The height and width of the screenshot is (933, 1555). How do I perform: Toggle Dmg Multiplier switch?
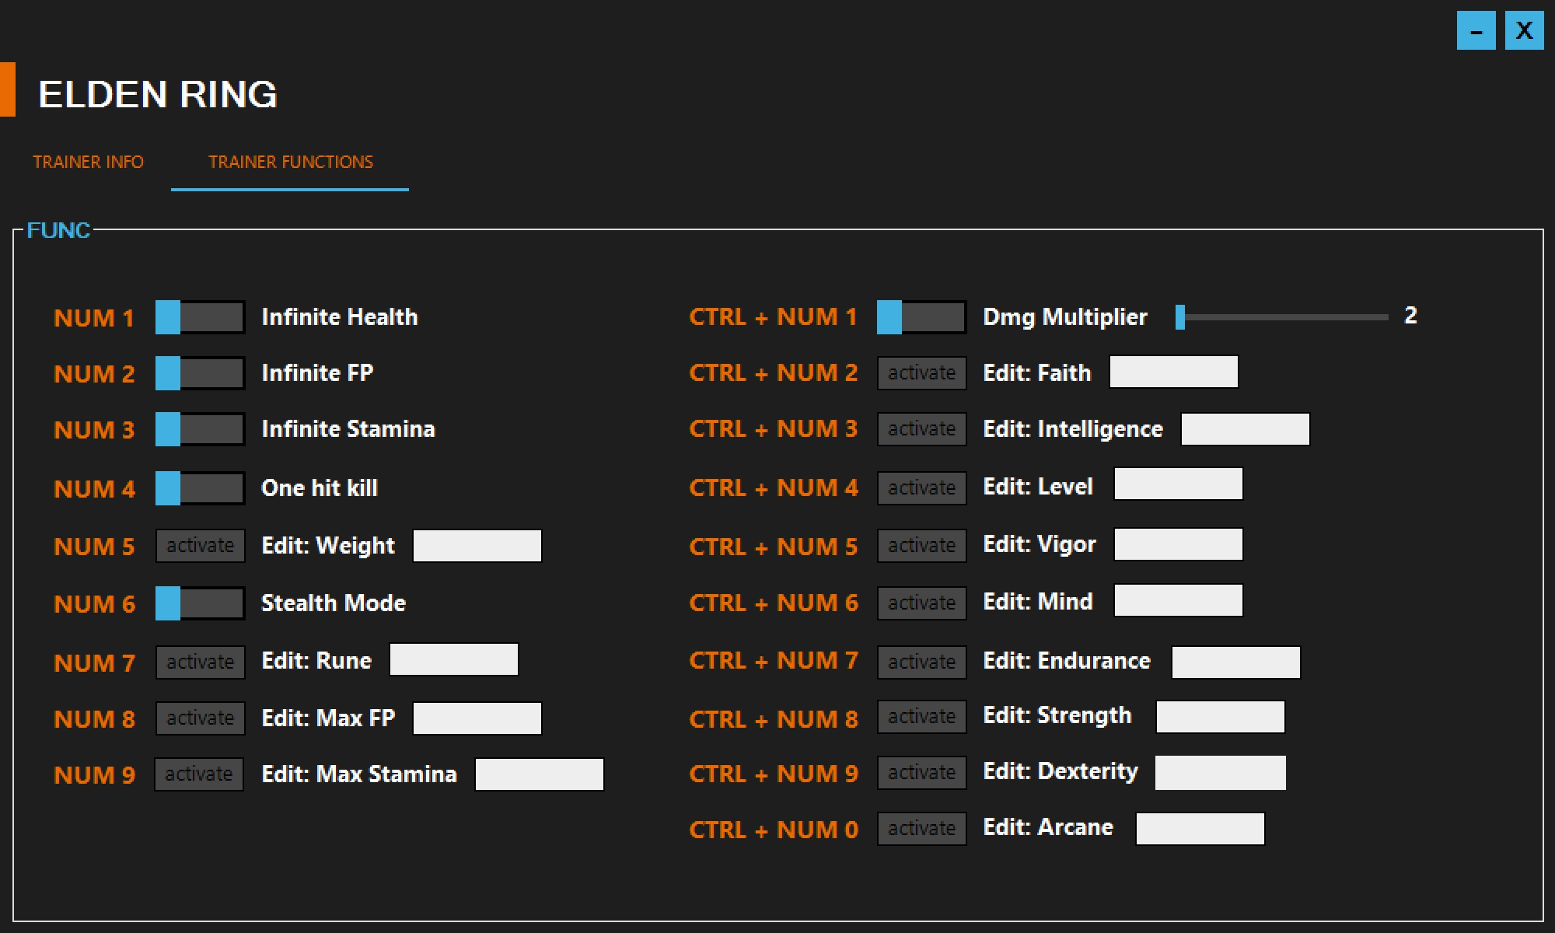922,317
